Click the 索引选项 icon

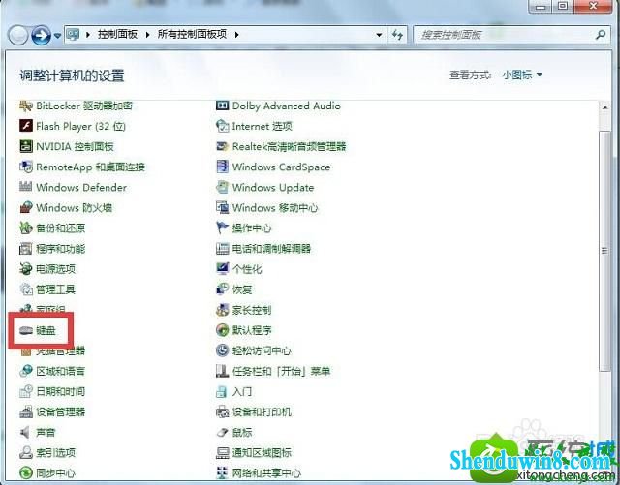[x=26, y=453]
